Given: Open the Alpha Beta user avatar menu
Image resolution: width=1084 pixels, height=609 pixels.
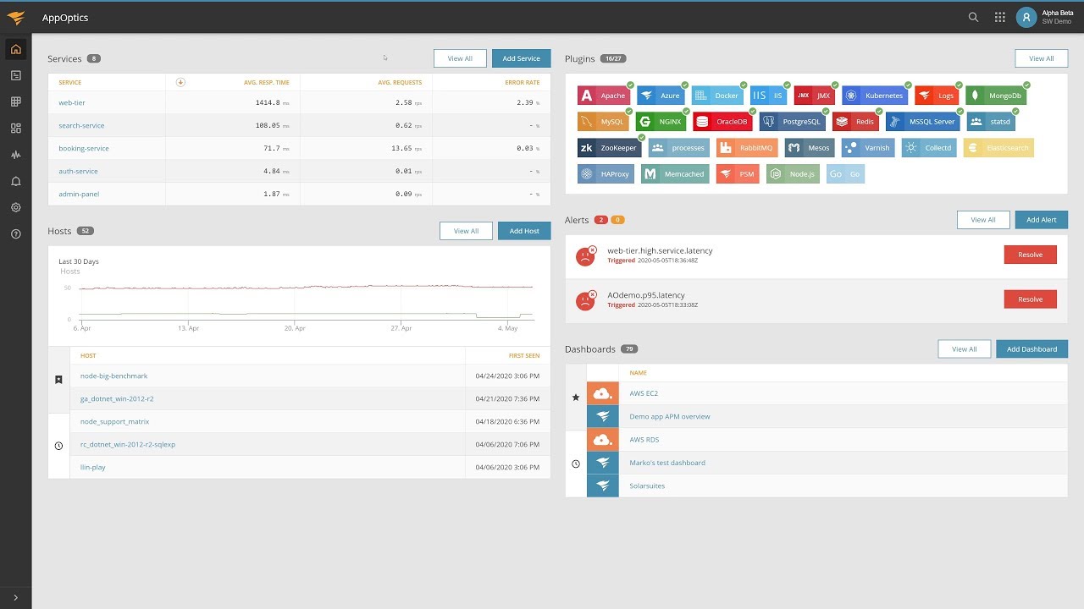Looking at the screenshot, I should click(x=1026, y=17).
